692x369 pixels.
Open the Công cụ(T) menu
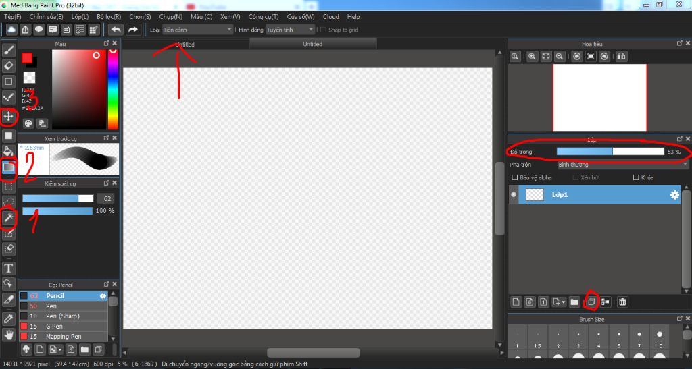(264, 17)
